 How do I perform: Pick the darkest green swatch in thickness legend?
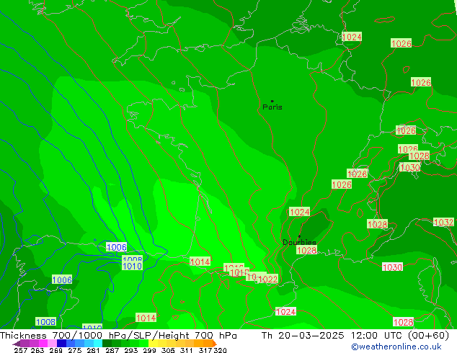pos(107,343)
